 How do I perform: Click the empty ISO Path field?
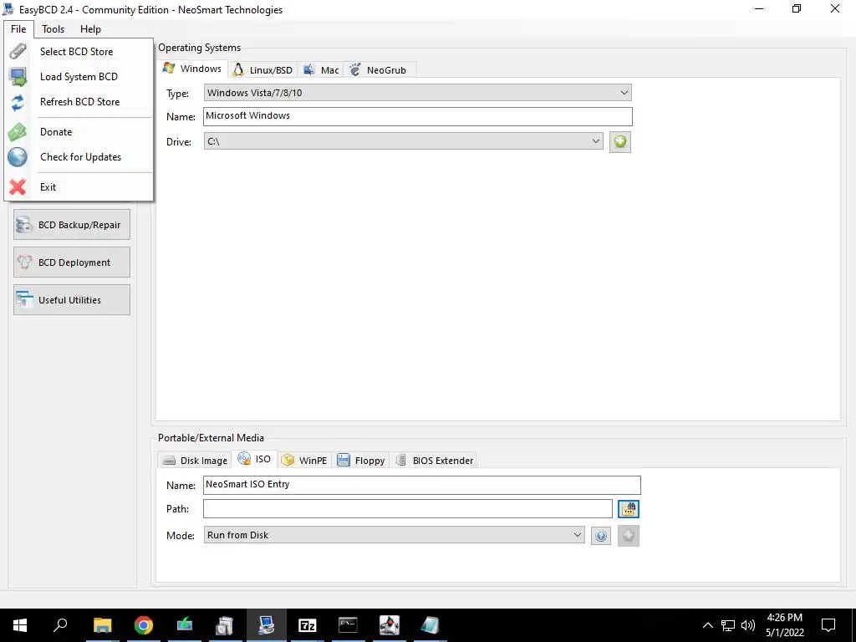point(408,509)
